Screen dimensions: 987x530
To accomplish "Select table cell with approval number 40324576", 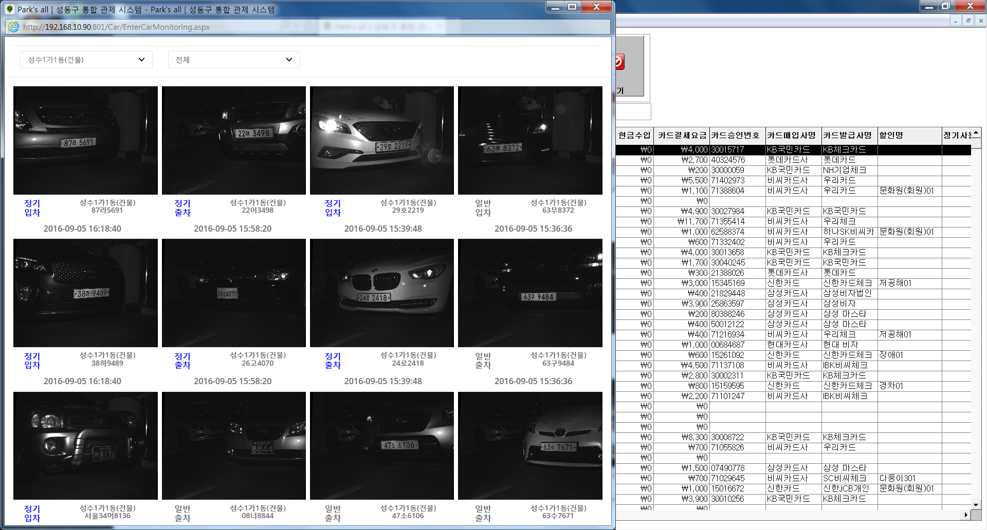I will click(x=738, y=160).
